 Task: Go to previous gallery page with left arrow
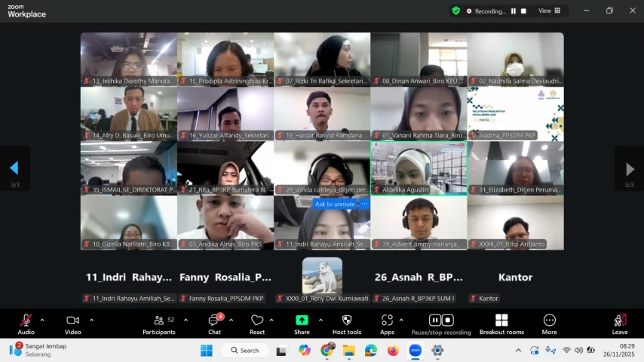tap(14, 168)
